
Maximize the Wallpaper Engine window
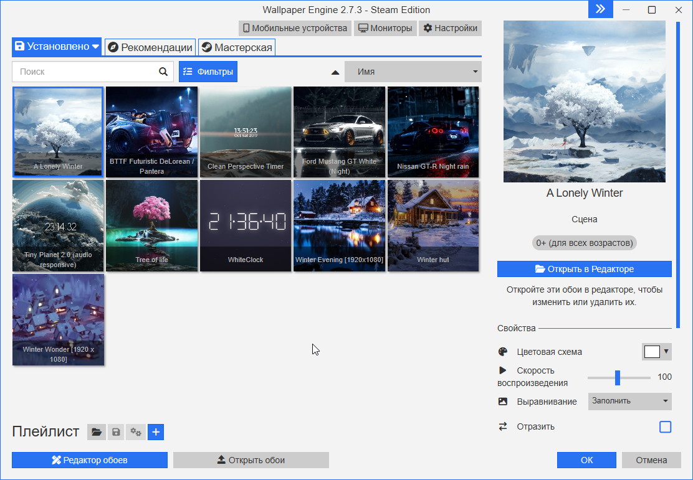[651, 10]
